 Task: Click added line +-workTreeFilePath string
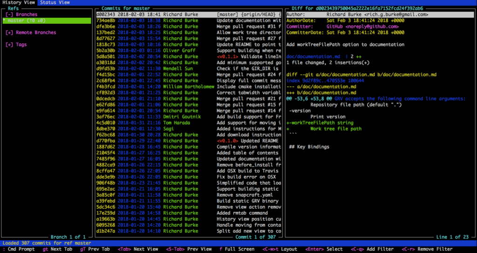(320, 123)
